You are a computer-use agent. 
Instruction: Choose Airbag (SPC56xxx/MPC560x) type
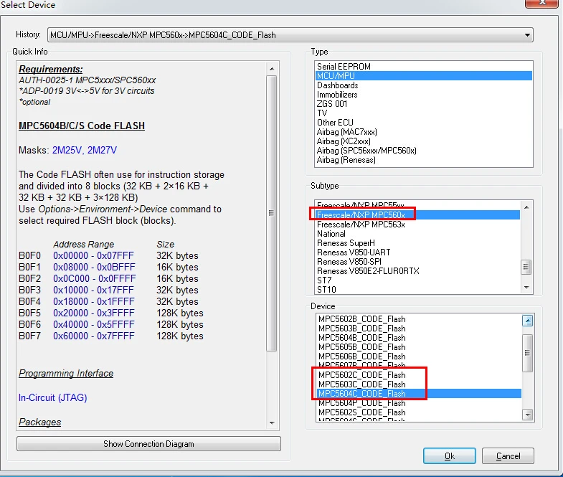pyautogui.click(x=424, y=151)
